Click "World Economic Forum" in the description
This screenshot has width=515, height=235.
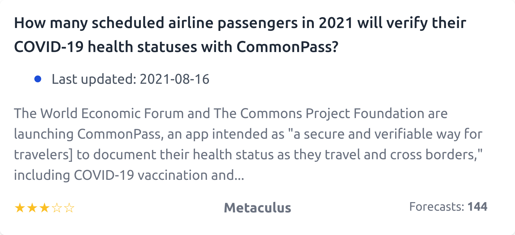112,113
